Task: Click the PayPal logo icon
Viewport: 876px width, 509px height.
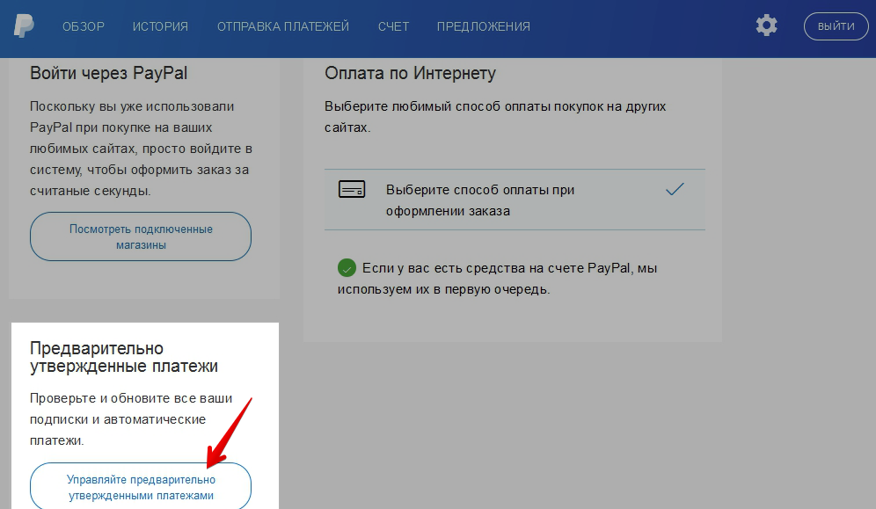Action: [x=24, y=25]
